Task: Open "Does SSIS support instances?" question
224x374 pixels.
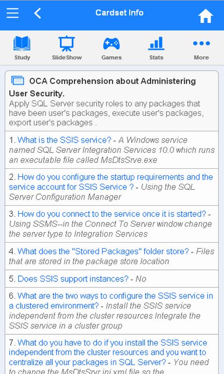Action: (73, 279)
